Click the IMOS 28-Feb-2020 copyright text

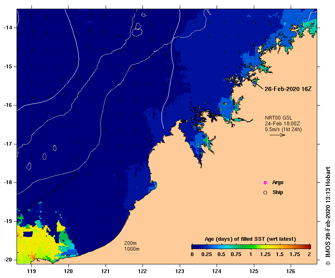(328, 216)
